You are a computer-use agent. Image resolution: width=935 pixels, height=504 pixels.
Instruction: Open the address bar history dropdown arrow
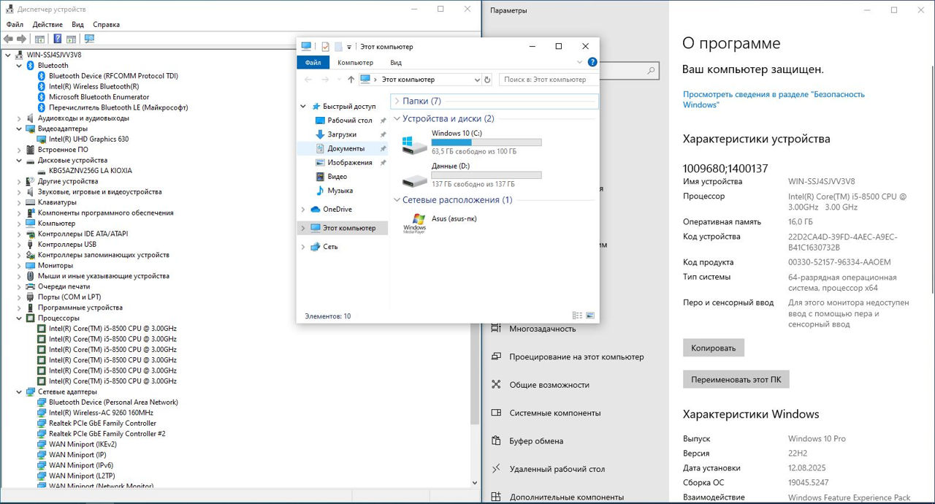477,80
